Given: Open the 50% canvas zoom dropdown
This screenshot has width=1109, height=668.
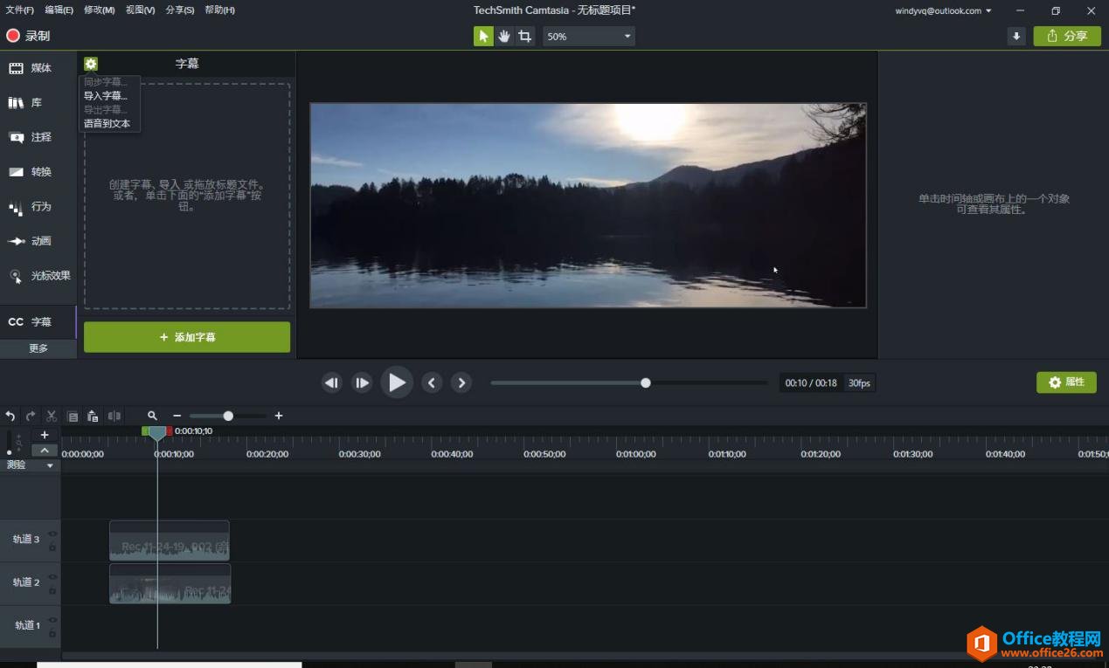Looking at the screenshot, I should [588, 36].
